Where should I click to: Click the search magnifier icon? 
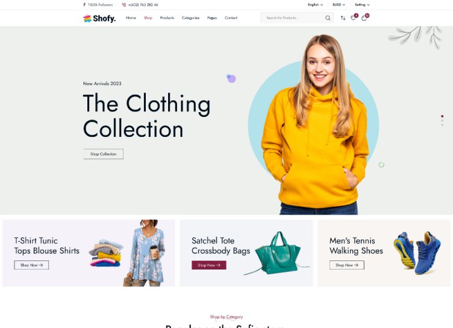[328, 18]
